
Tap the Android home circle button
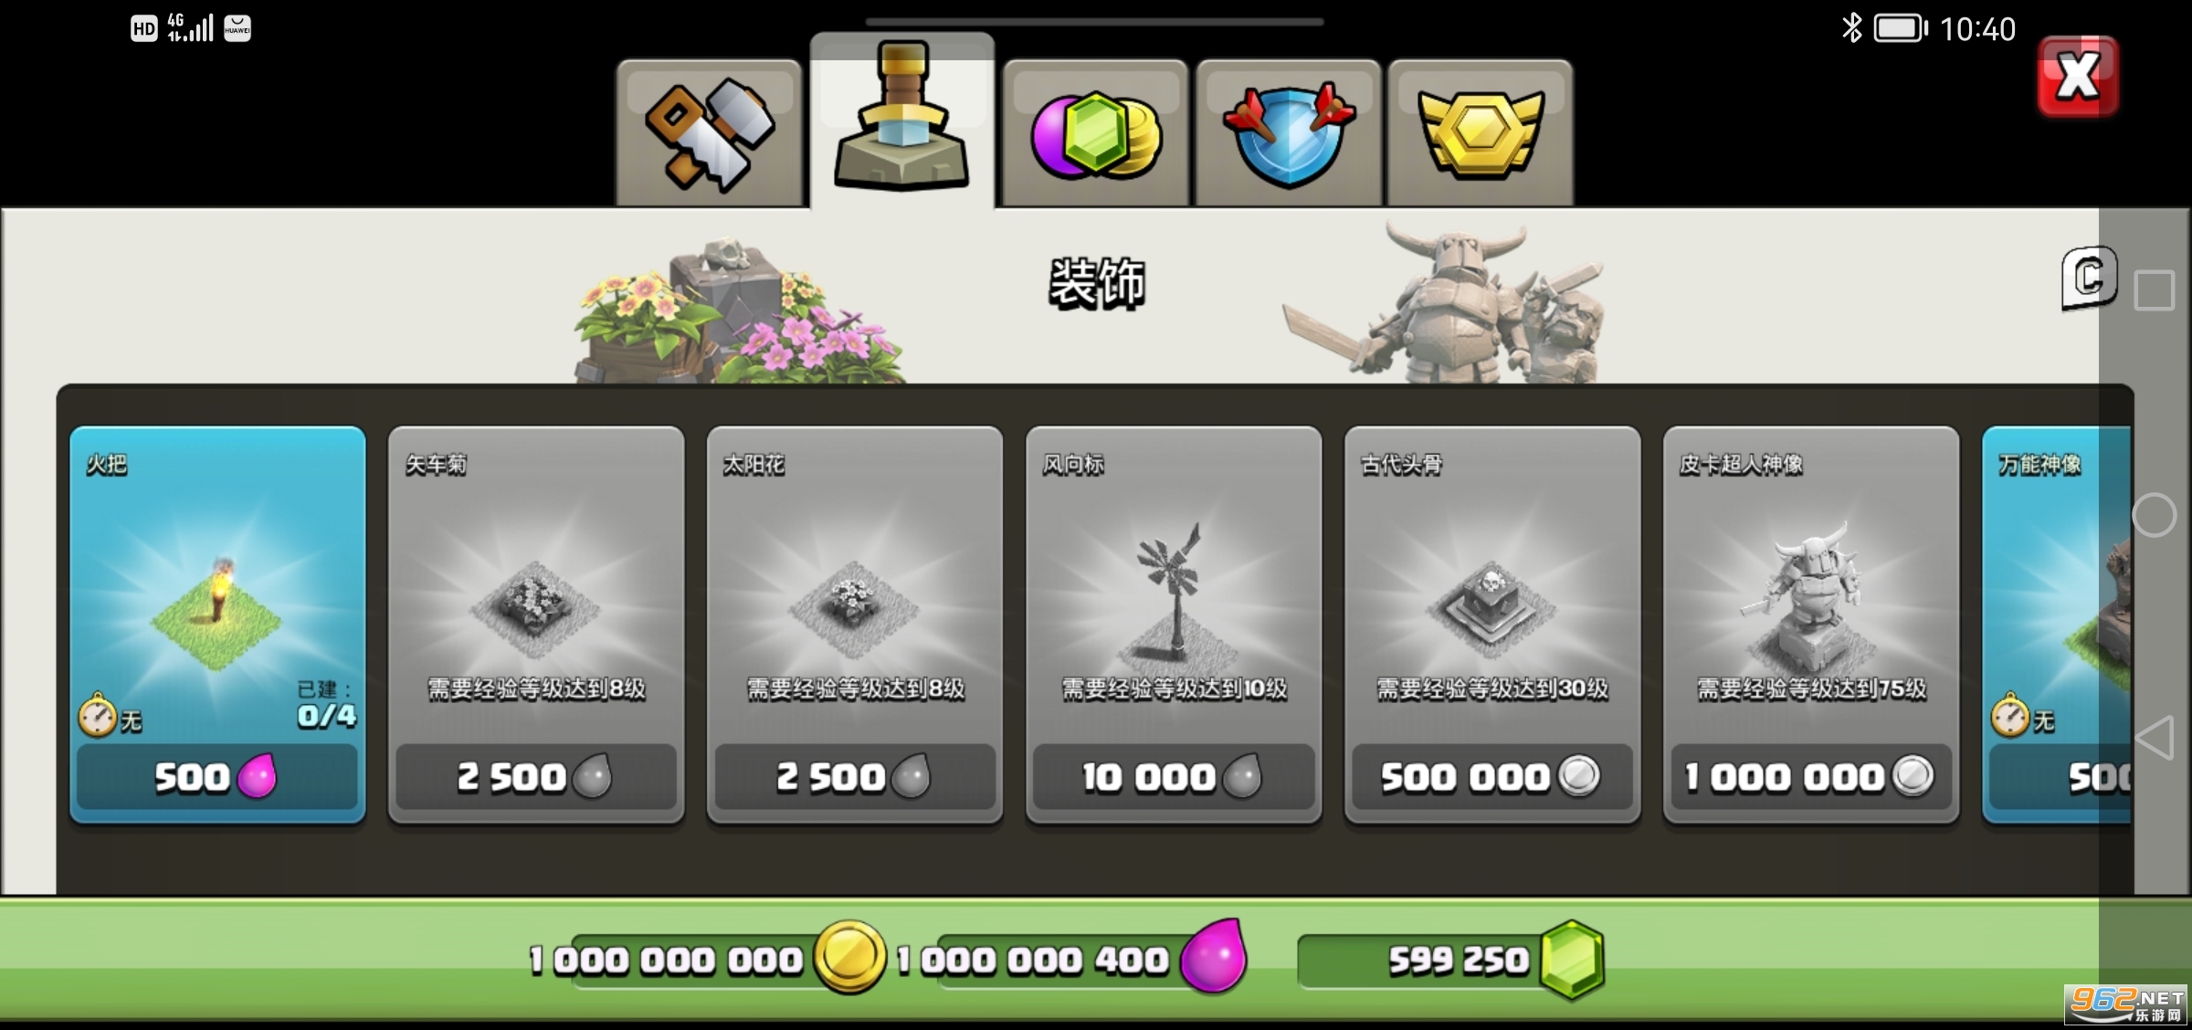2155,515
